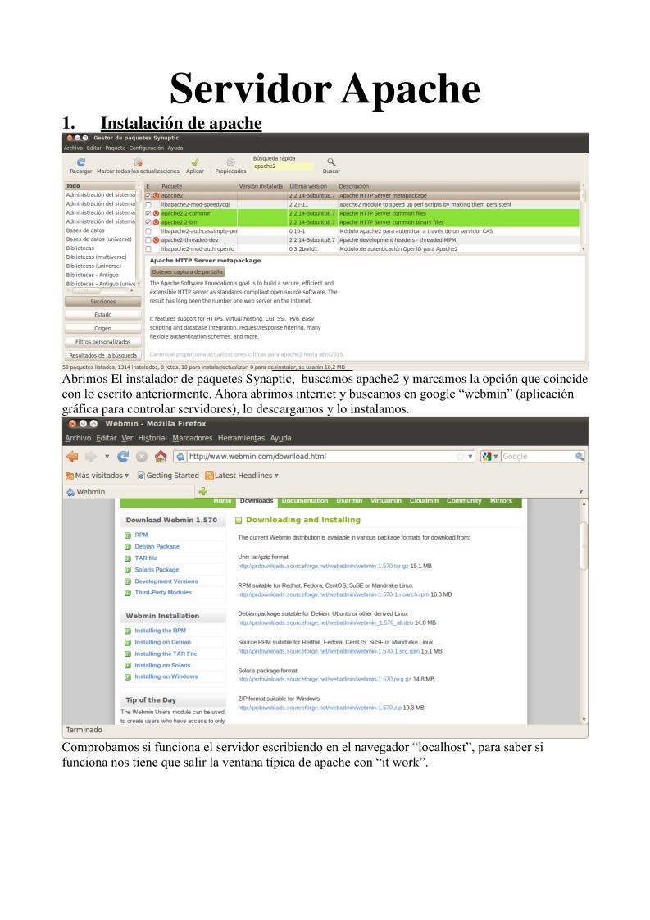The height and width of the screenshot is (920, 650).
Task: Click green icon beside Downloading and Installing heading
Action: coord(239,521)
